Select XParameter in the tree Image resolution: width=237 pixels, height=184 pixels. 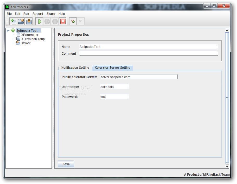pos(30,35)
